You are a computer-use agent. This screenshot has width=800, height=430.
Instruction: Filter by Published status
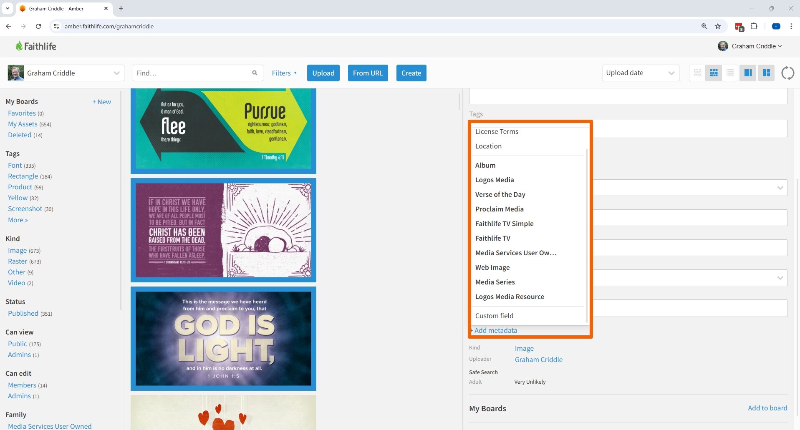pos(23,313)
